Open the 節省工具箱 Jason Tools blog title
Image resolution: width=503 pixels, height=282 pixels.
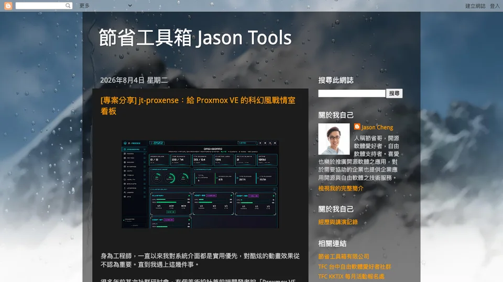click(x=195, y=38)
